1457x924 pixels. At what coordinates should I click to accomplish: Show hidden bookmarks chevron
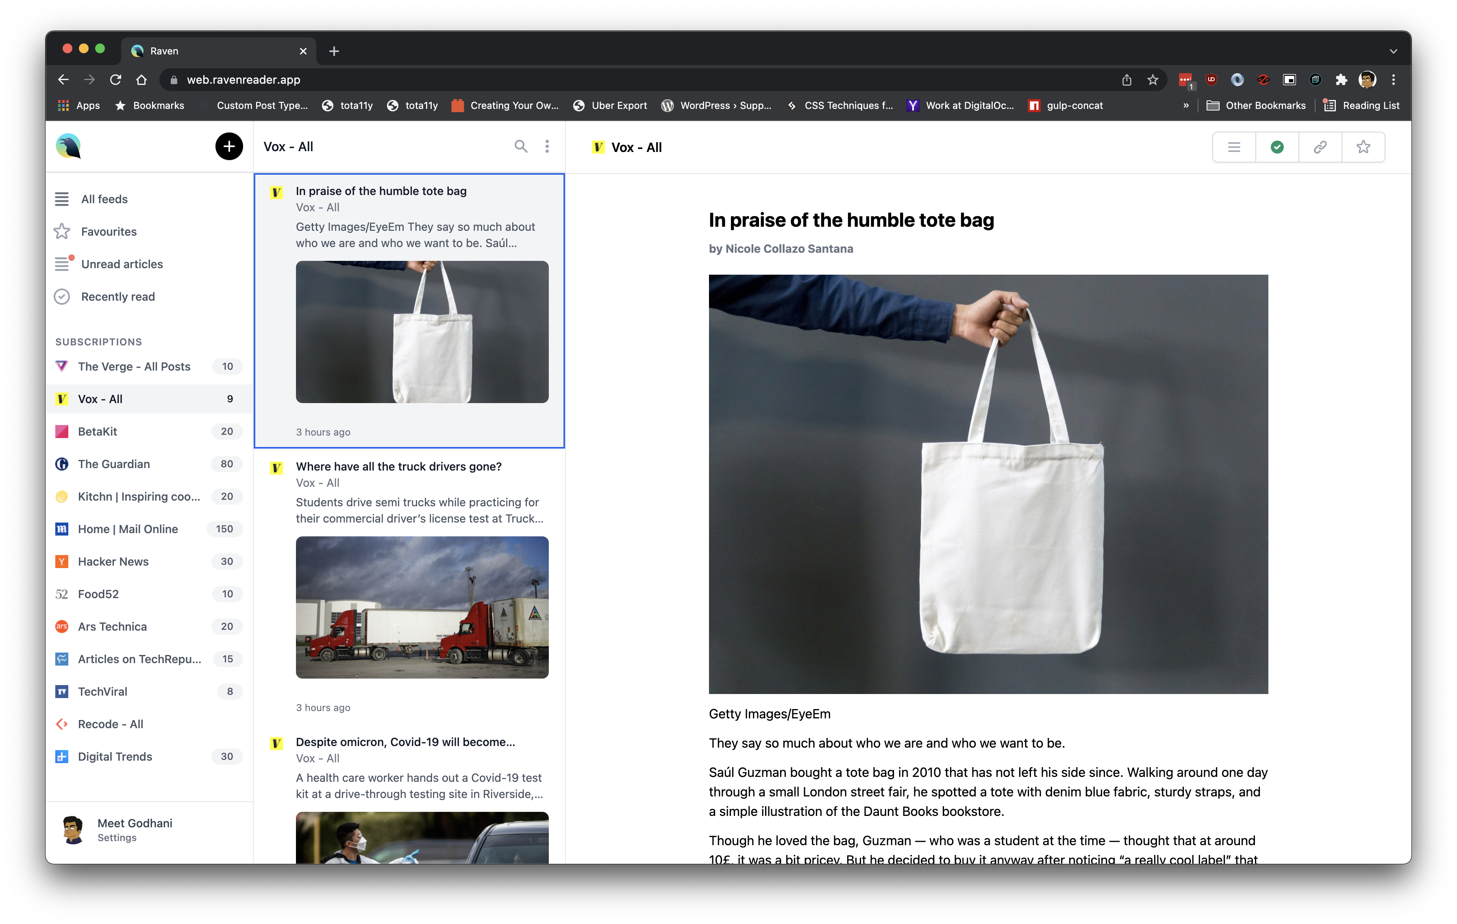click(x=1185, y=106)
